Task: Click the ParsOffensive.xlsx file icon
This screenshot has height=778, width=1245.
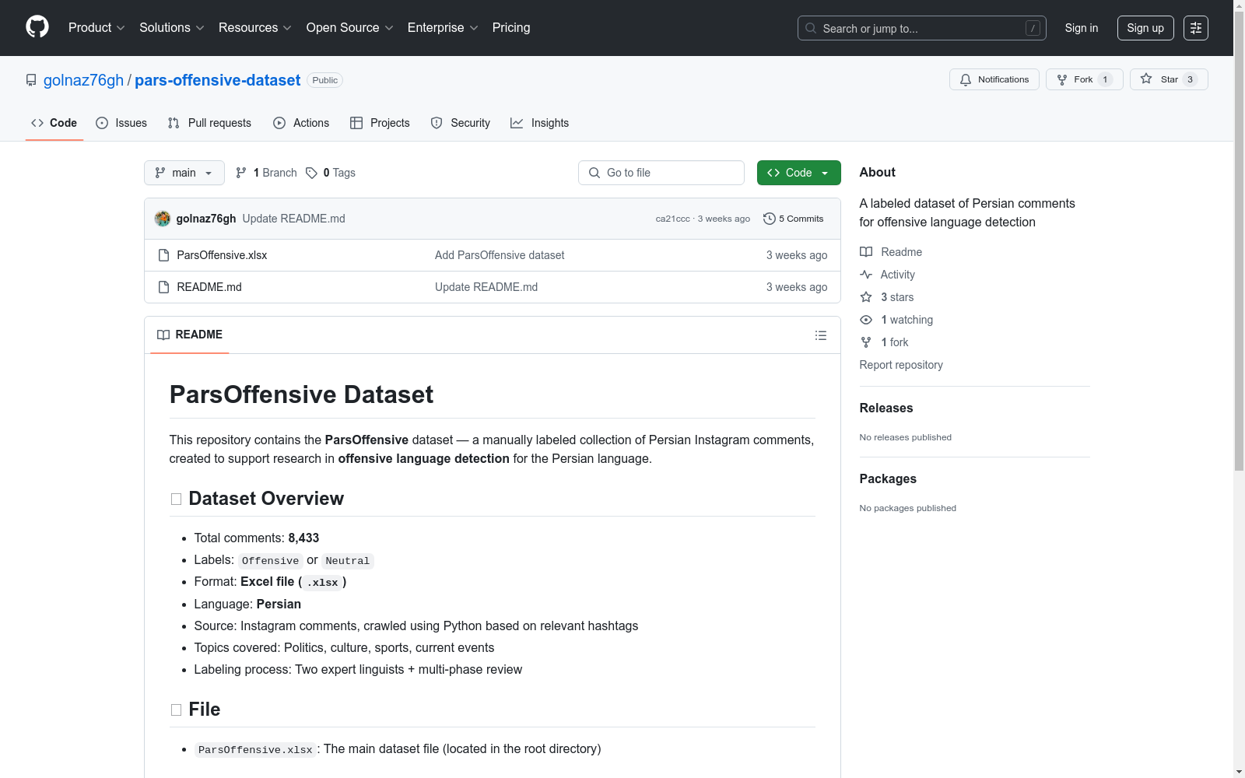Action: click(x=163, y=255)
